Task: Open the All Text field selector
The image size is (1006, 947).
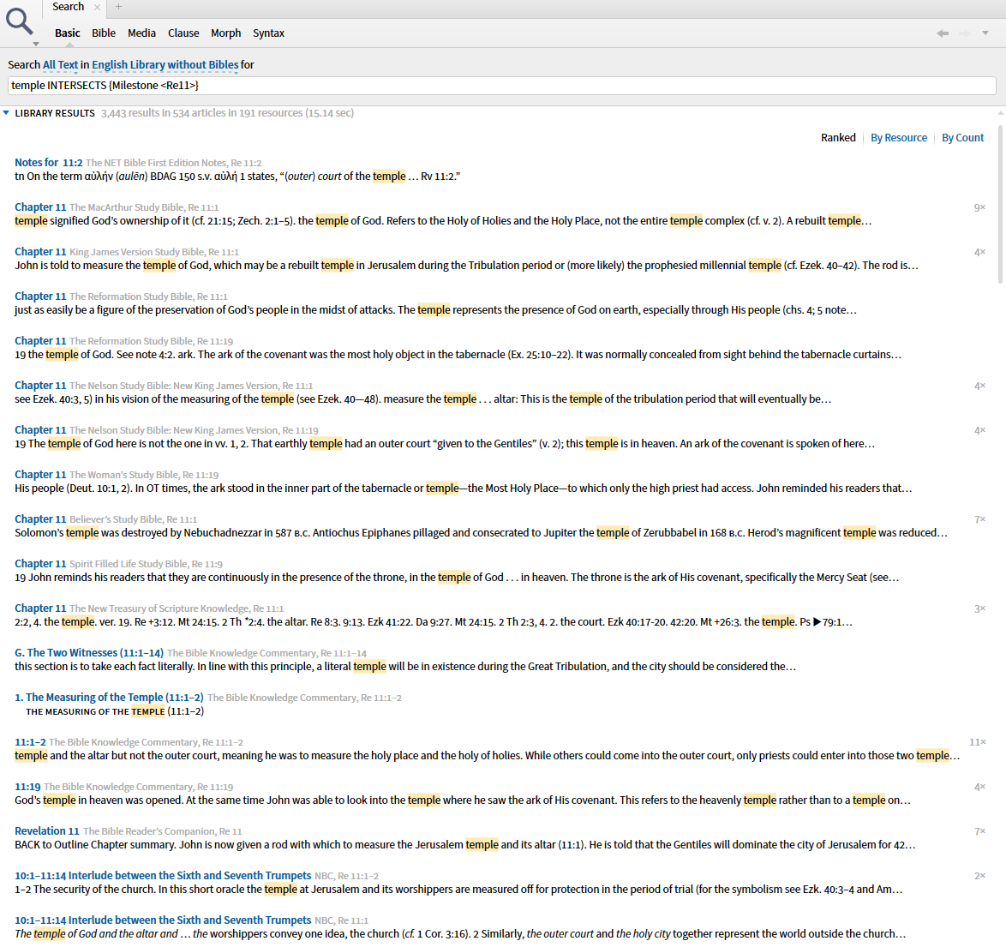Action: point(60,65)
